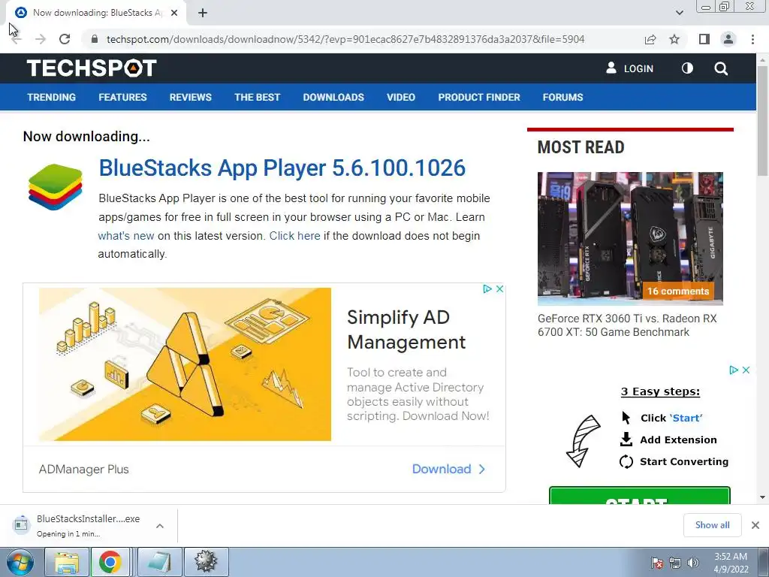Viewport: 769px width, 577px height.
Task: Click the browser forward arrow
Action: point(41,39)
